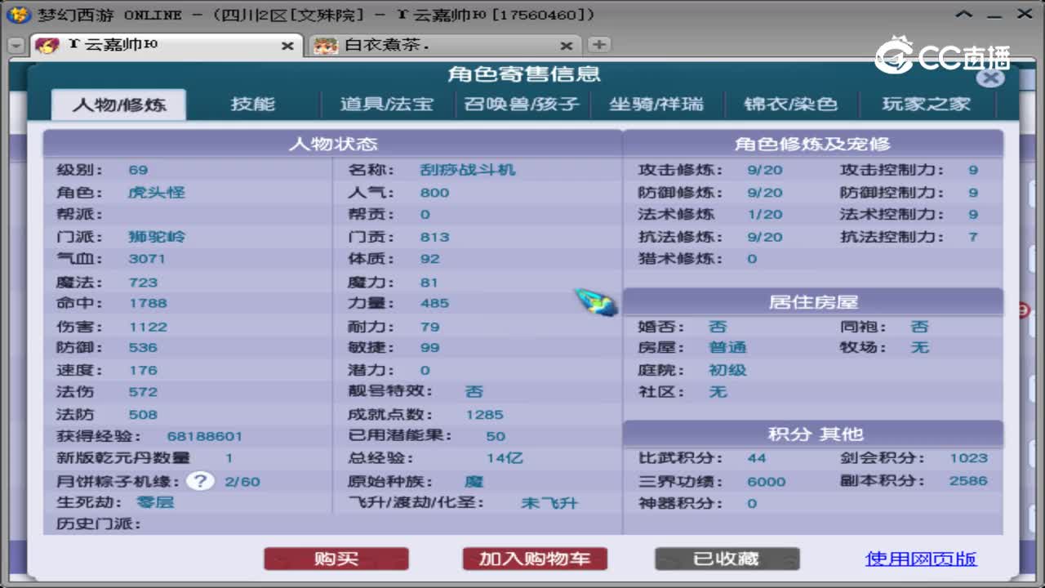
Task: Click the 已收藏 button
Action: (x=727, y=559)
